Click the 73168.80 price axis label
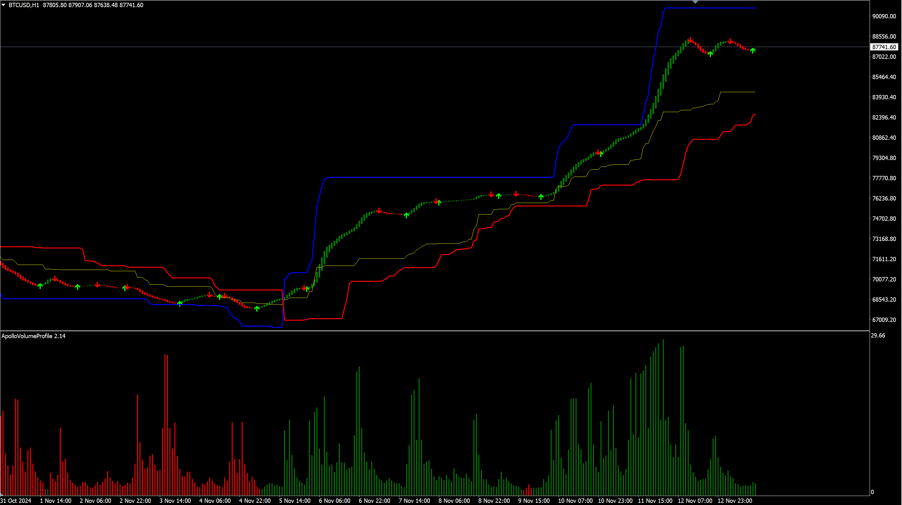This screenshot has width=902, height=505. coord(884,239)
